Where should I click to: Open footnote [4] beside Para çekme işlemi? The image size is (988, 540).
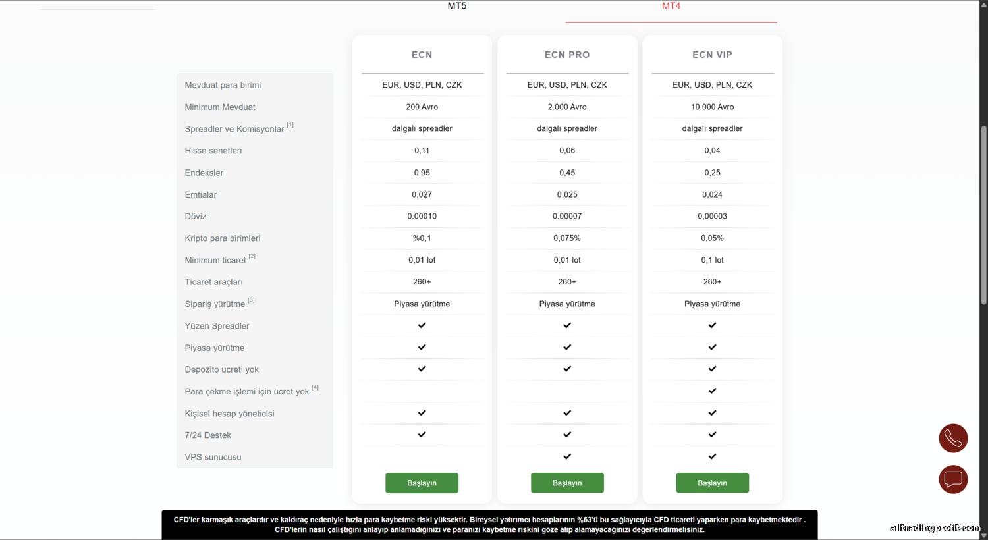[x=315, y=387]
